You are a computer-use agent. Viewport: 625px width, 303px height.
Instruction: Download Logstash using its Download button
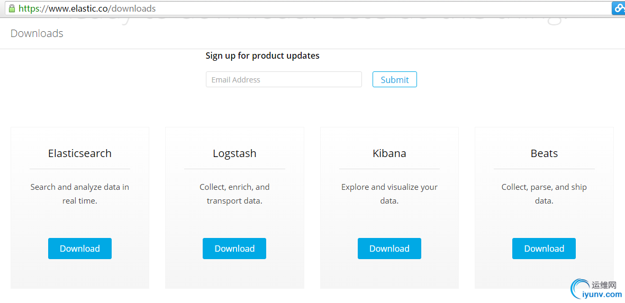tap(234, 249)
